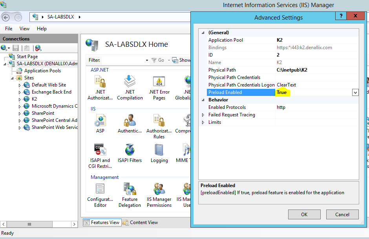Screen dimensions: 369x239
Task: Expand the Exchange Back End node
Action: [20, 92]
